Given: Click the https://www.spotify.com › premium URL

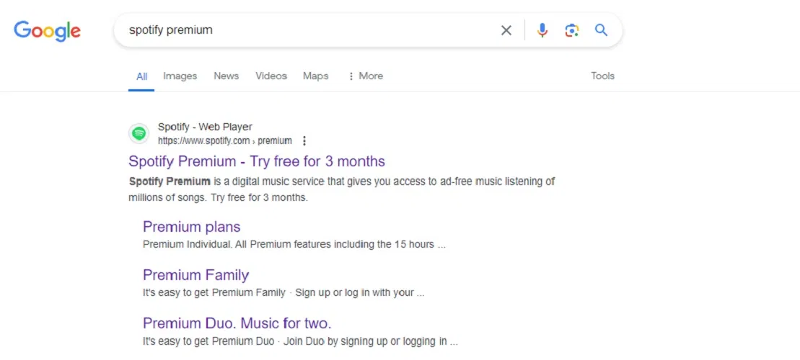Looking at the screenshot, I should (x=225, y=140).
